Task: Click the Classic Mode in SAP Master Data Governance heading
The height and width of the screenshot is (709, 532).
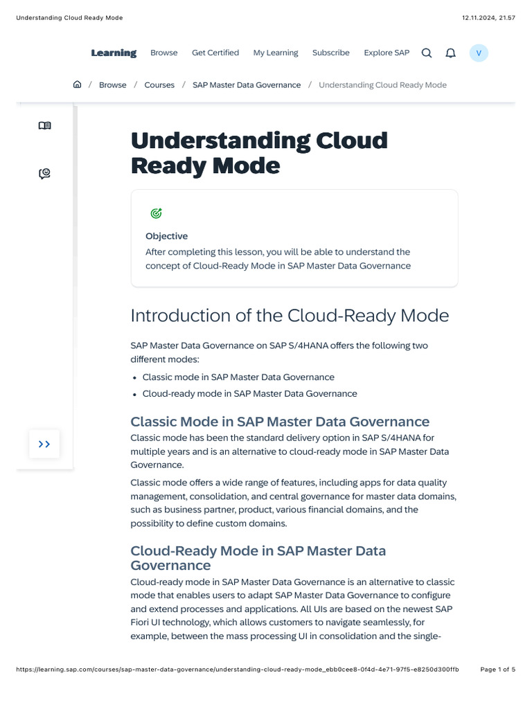Action: coord(280,422)
